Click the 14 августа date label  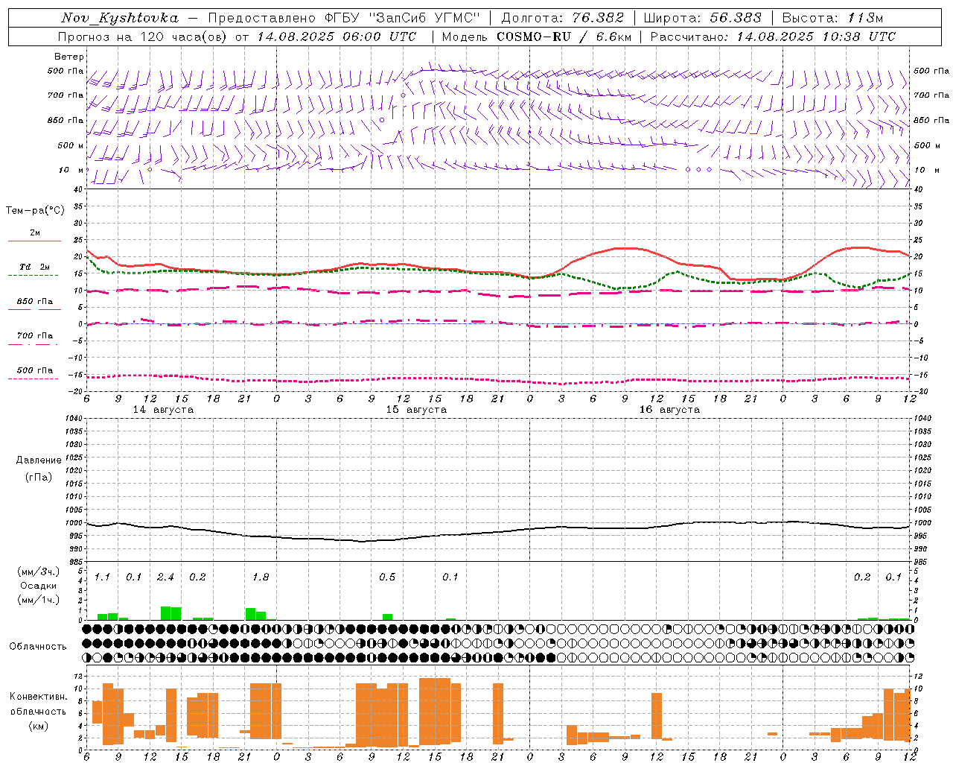[x=163, y=410]
